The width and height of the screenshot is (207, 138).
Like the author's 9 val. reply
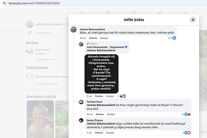click(99, 96)
